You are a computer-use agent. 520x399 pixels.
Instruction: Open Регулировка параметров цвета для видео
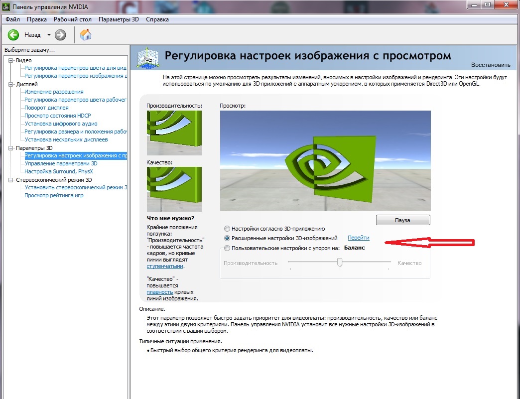click(x=76, y=68)
